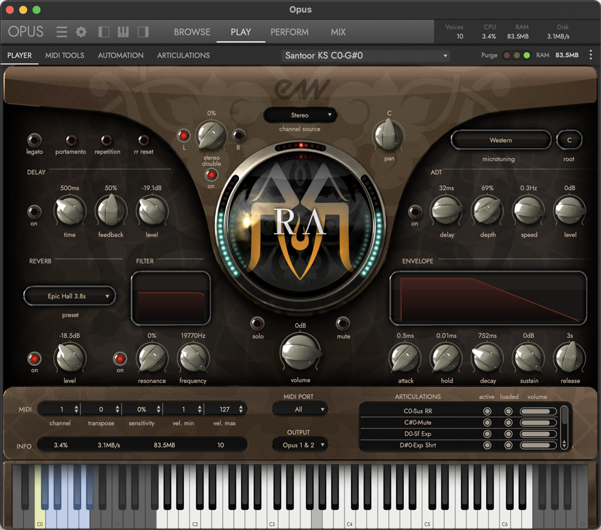
Task: Click the mute button near volume knob
Action: coord(343,323)
